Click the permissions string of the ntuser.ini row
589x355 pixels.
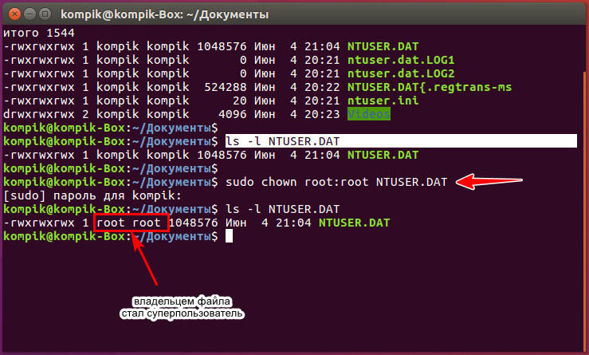[x=39, y=101]
